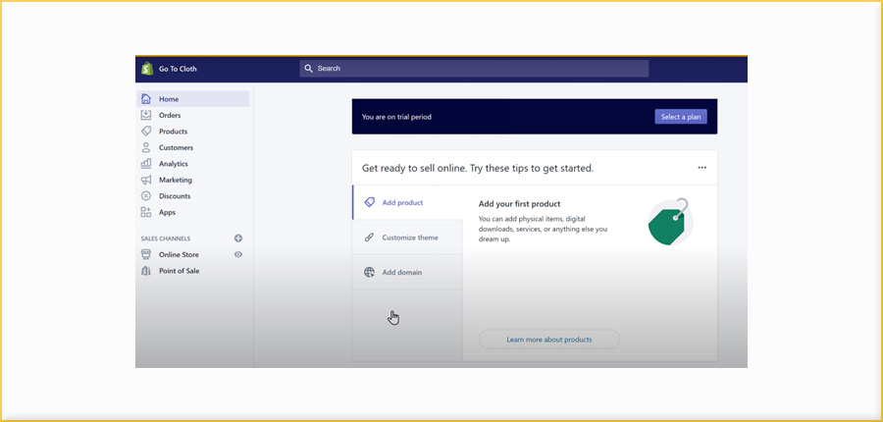
Task: Click Select a plan button
Action: pos(681,117)
